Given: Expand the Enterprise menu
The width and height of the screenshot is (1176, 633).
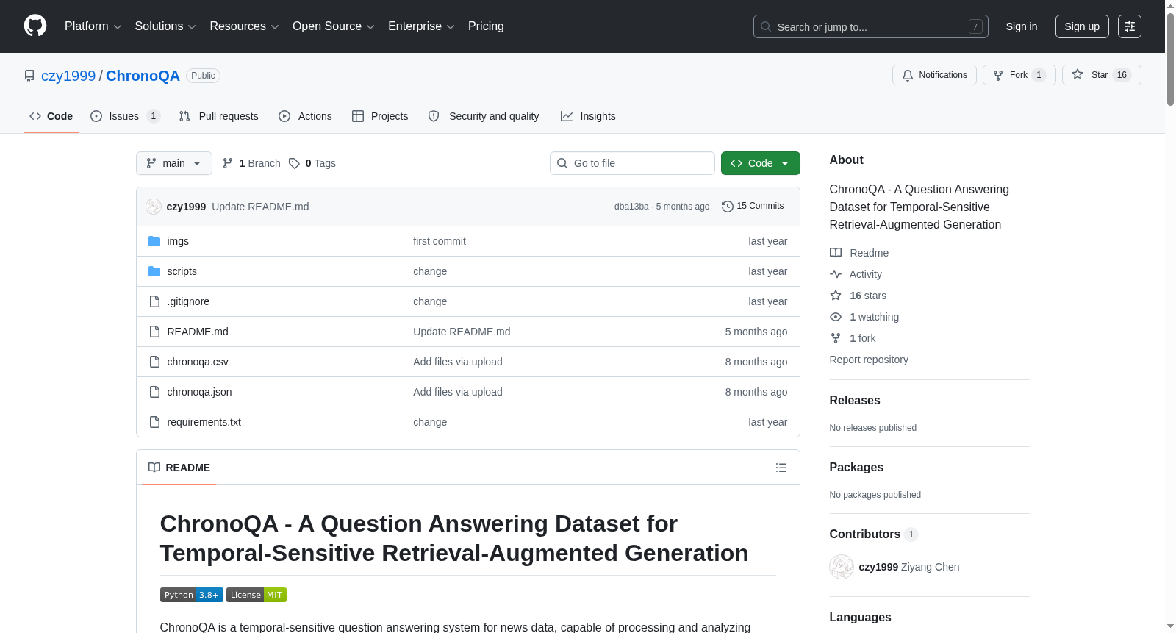Looking at the screenshot, I should click(x=421, y=26).
